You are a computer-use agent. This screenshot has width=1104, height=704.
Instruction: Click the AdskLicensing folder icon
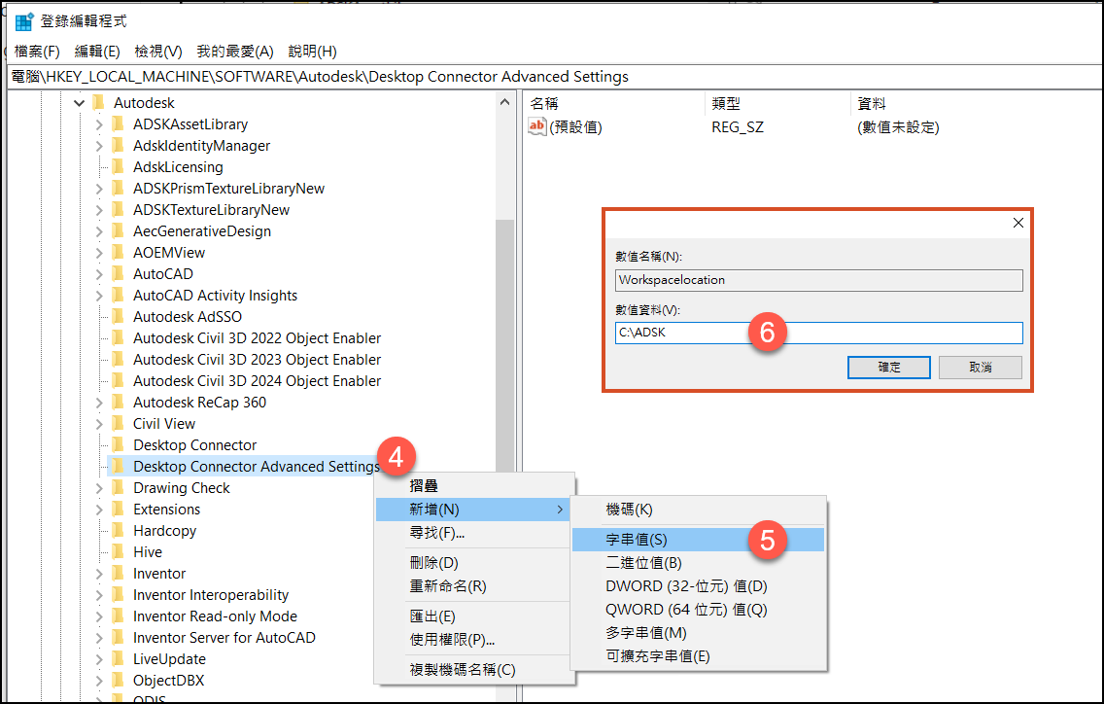point(118,167)
